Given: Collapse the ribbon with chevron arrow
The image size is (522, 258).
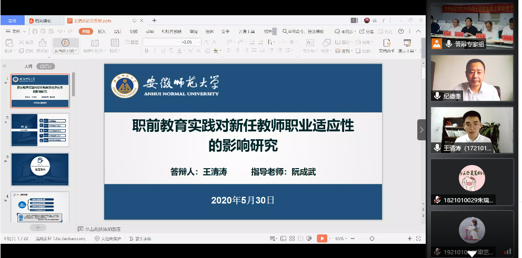Looking at the screenshot, I should tap(418, 32).
